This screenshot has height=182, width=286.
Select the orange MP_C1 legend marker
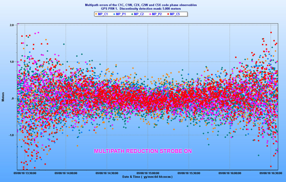pos(96,14)
